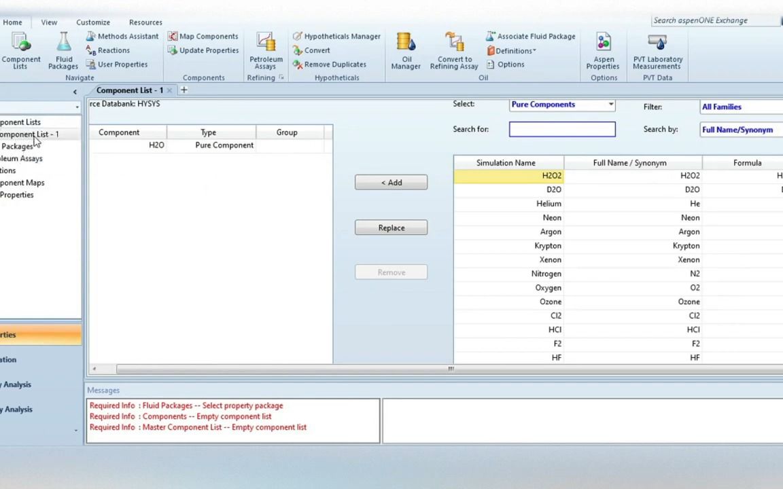Click the Convert to Refining Assay icon
Screen dimensions: 783x489
[x=453, y=51]
